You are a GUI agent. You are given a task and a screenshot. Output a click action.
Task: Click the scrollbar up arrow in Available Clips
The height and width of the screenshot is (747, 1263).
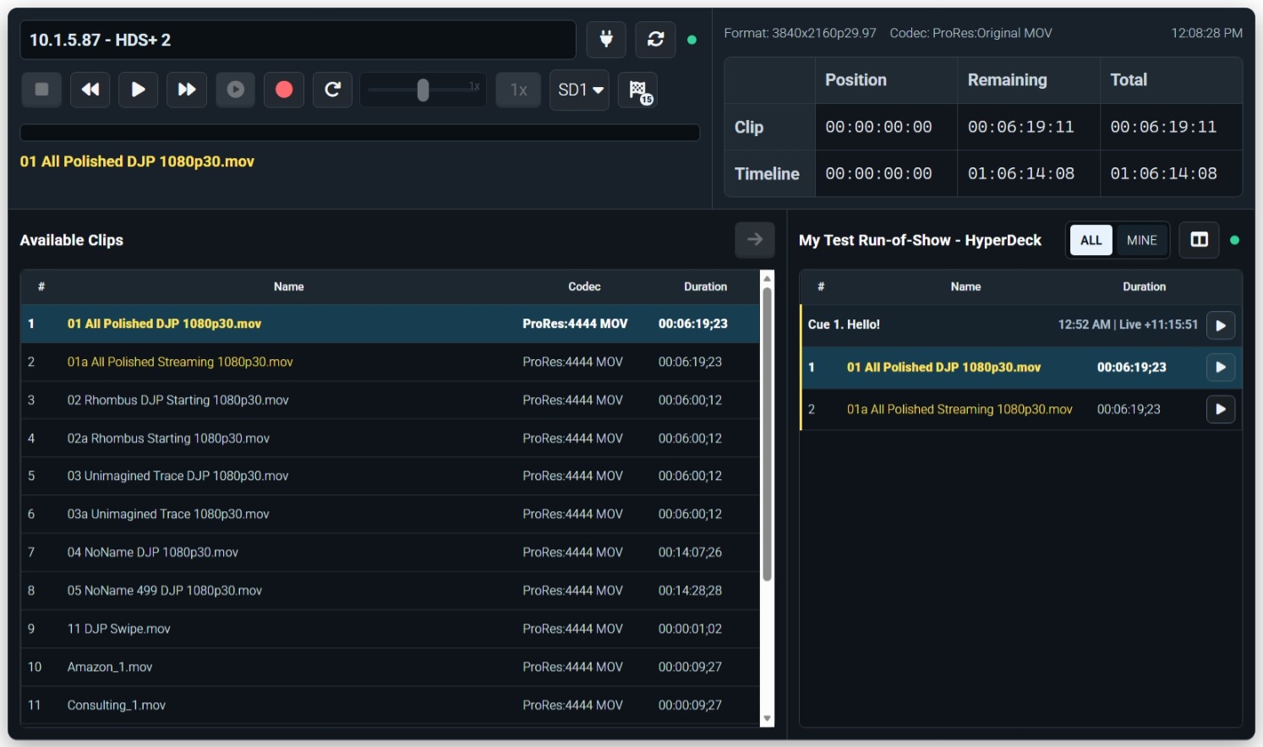[x=768, y=278]
